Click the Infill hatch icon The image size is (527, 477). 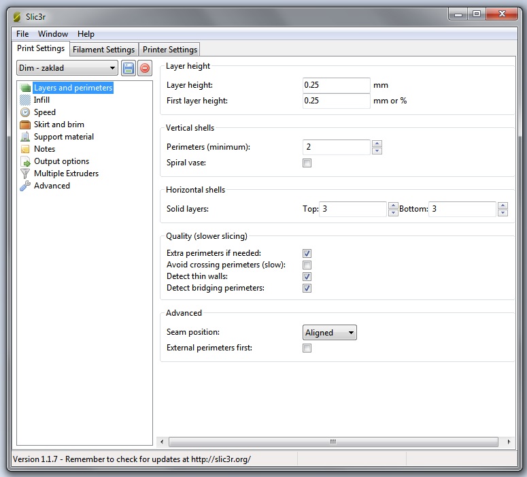(x=25, y=100)
